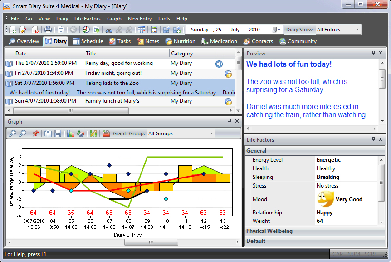Zoom in on the graph

(x=12, y=133)
